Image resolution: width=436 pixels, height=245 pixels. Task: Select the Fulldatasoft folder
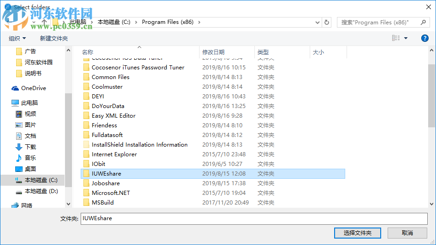tap(107, 135)
